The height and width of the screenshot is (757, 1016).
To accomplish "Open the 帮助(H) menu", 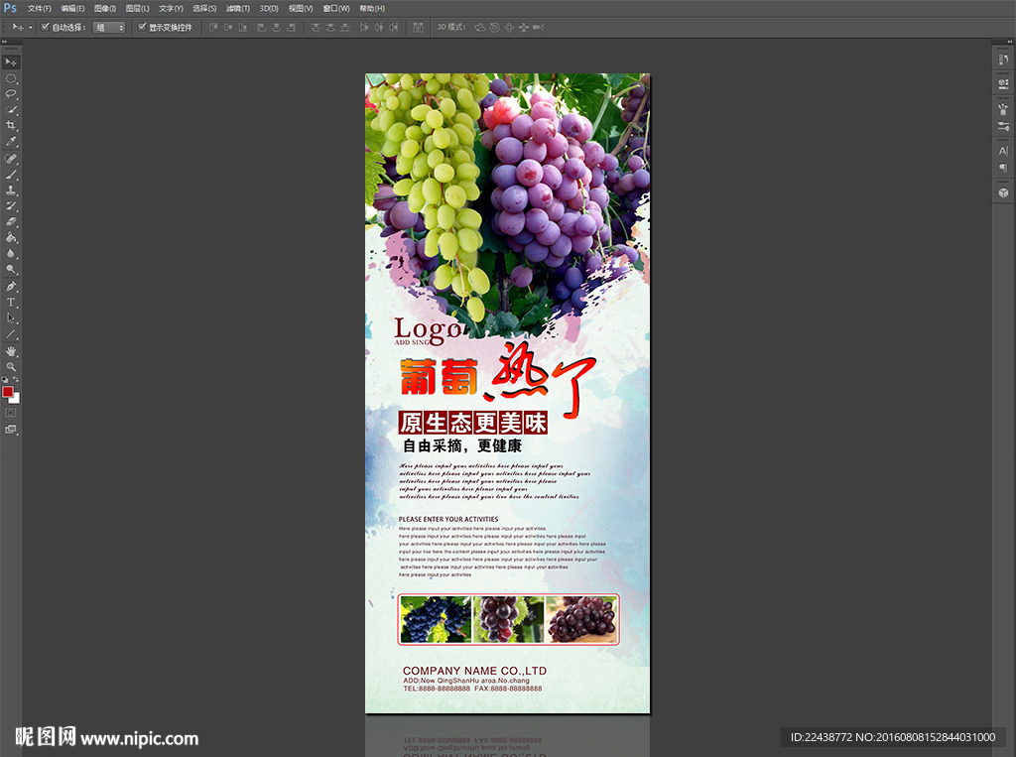I will (372, 8).
